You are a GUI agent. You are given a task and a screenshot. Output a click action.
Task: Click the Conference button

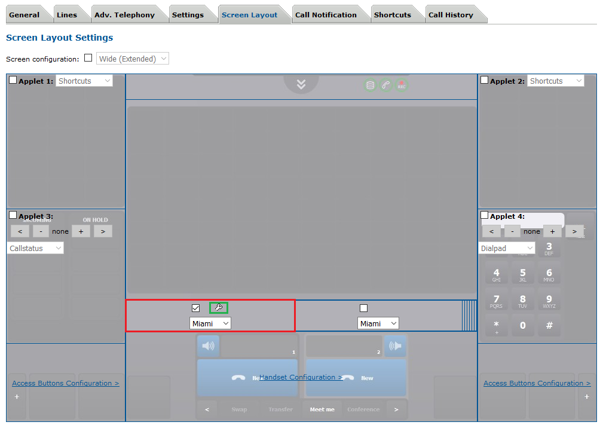363,409
